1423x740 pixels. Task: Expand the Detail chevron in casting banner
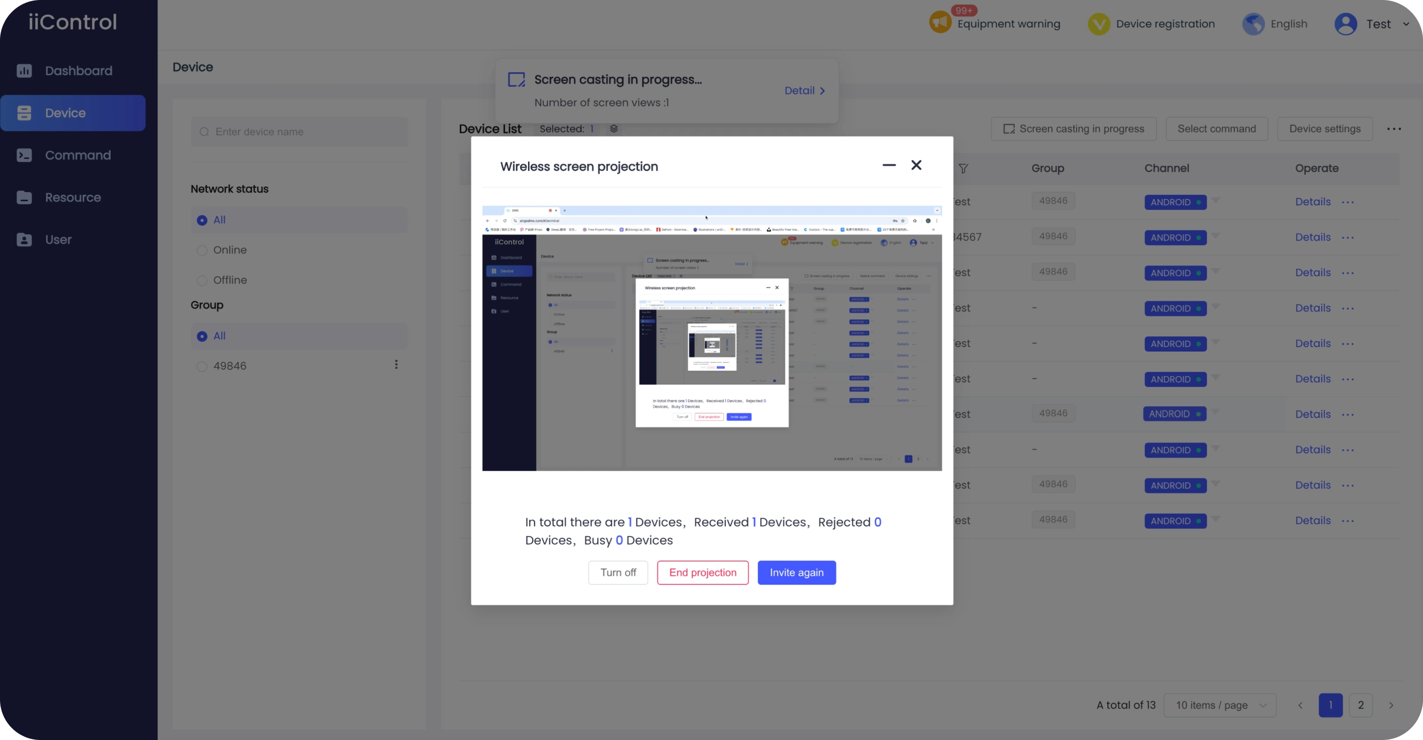pyautogui.click(x=822, y=91)
